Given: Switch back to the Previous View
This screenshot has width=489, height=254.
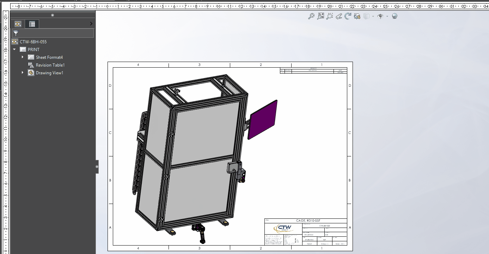Looking at the screenshot, I should pyautogui.click(x=339, y=16).
